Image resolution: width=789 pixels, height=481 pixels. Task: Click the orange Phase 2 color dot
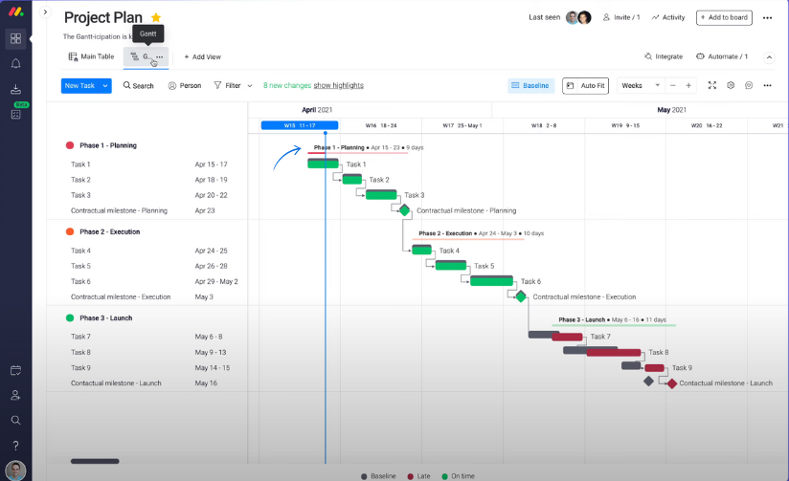[x=70, y=231]
